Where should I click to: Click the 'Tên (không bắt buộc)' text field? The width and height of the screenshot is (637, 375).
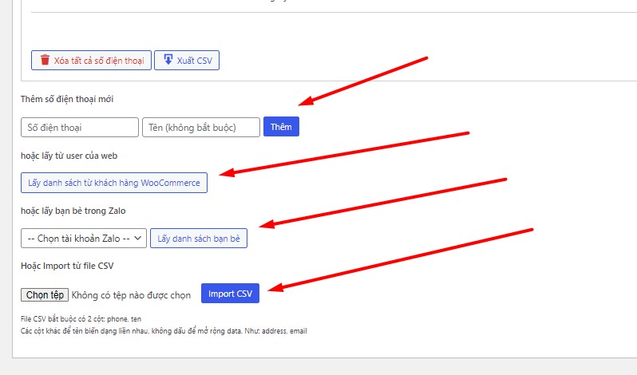point(201,128)
